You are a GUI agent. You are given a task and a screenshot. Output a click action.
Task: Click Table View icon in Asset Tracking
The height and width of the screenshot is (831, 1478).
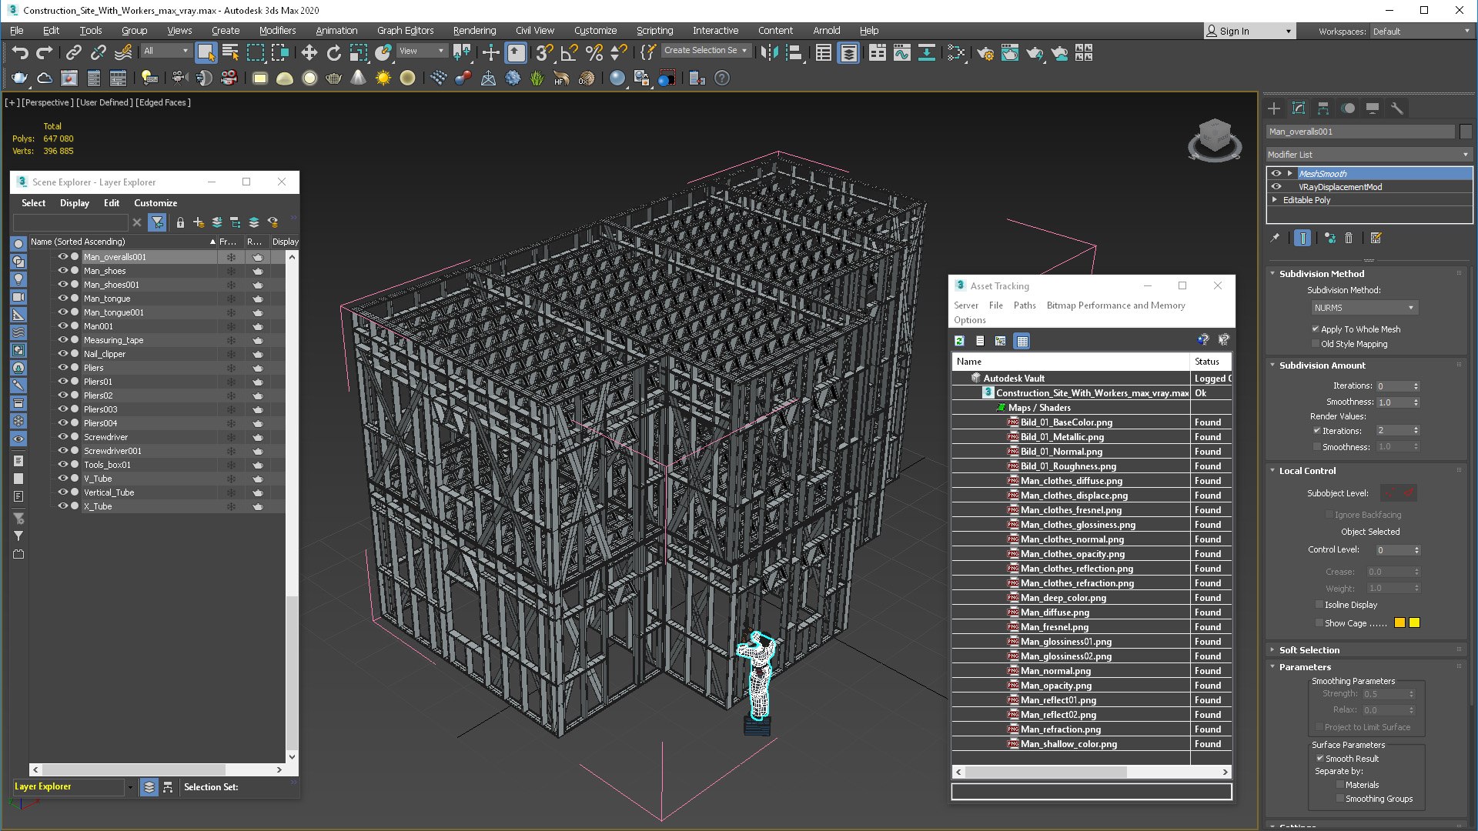(x=1022, y=341)
